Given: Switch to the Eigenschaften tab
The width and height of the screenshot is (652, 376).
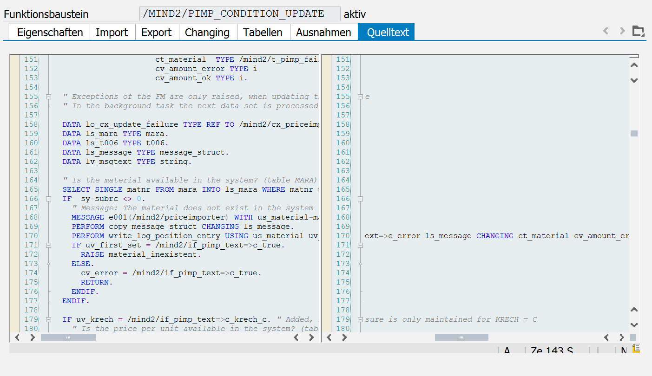Looking at the screenshot, I should 50,32.
